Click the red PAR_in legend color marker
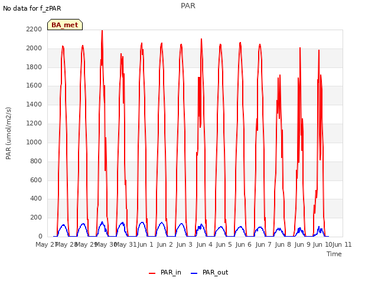This screenshot has height=284, width=378. coord(152,273)
